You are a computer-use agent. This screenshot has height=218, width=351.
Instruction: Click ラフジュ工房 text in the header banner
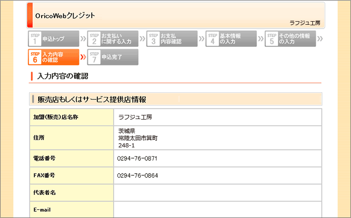click(x=305, y=23)
